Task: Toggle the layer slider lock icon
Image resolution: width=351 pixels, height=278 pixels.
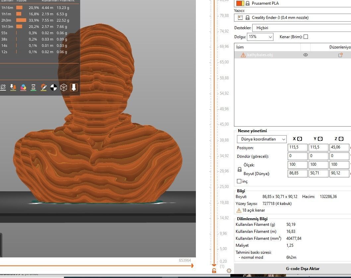Action: (x=214, y=271)
